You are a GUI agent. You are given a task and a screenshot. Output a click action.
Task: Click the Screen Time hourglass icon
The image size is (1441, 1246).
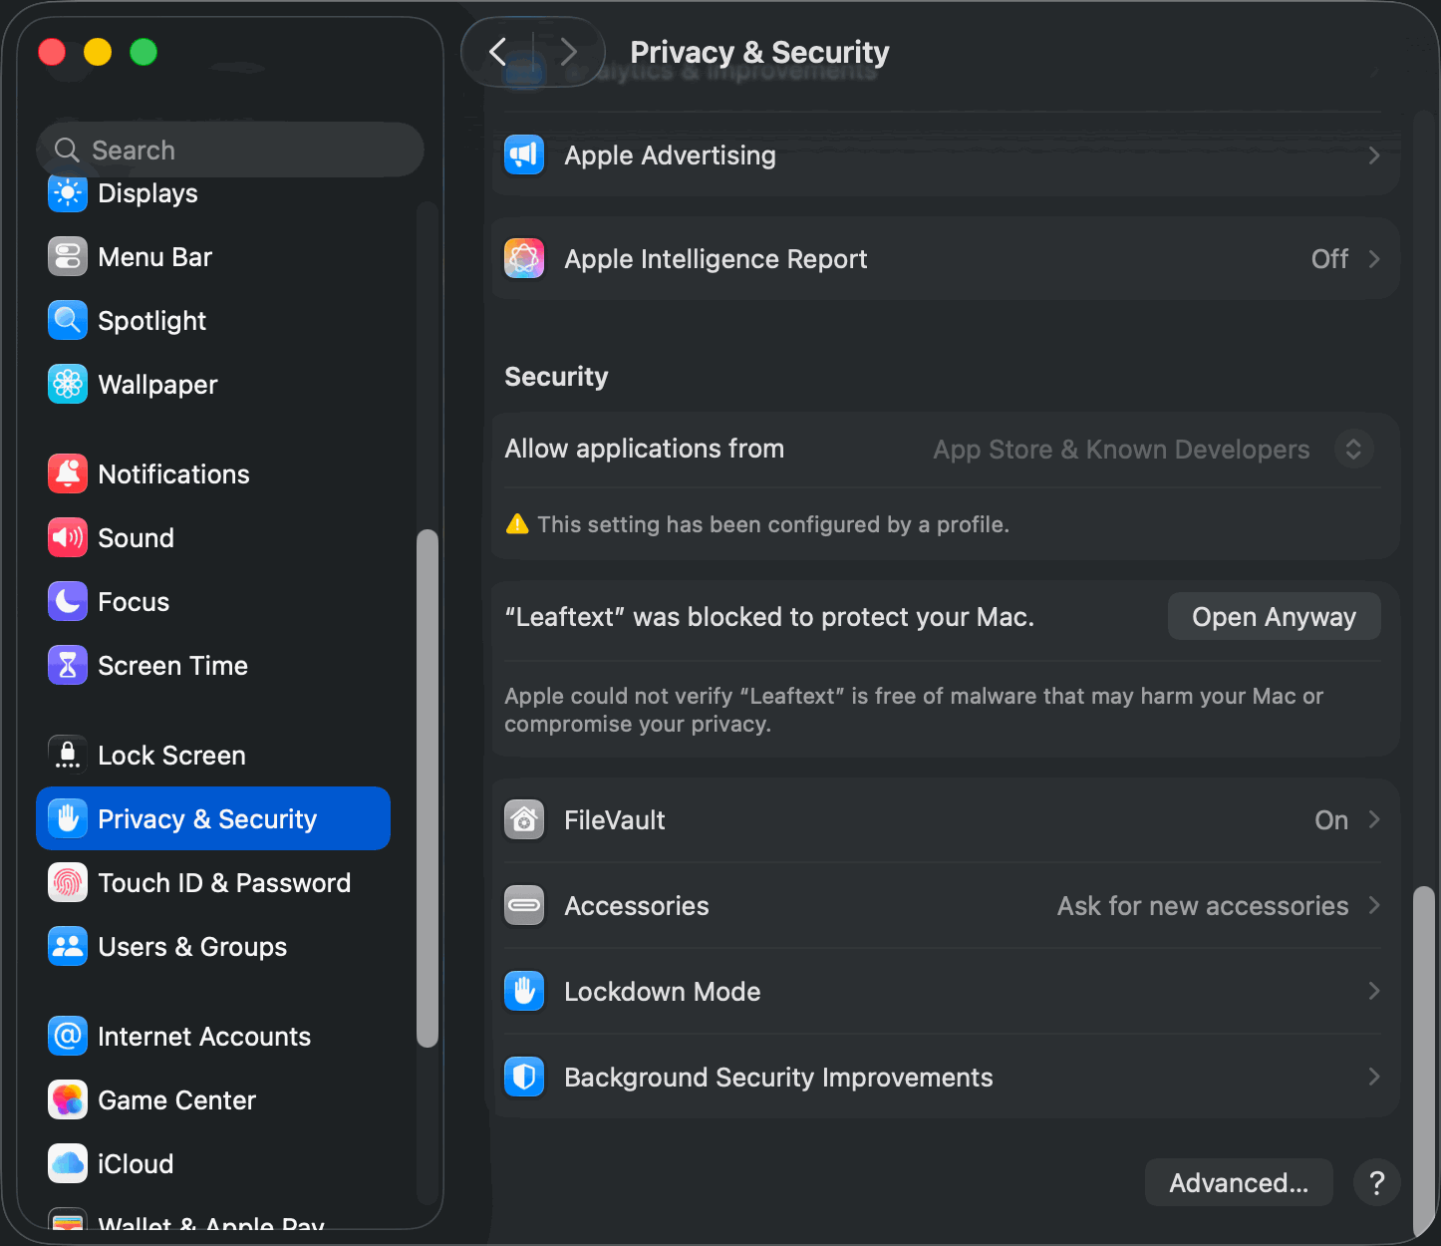[x=68, y=666]
